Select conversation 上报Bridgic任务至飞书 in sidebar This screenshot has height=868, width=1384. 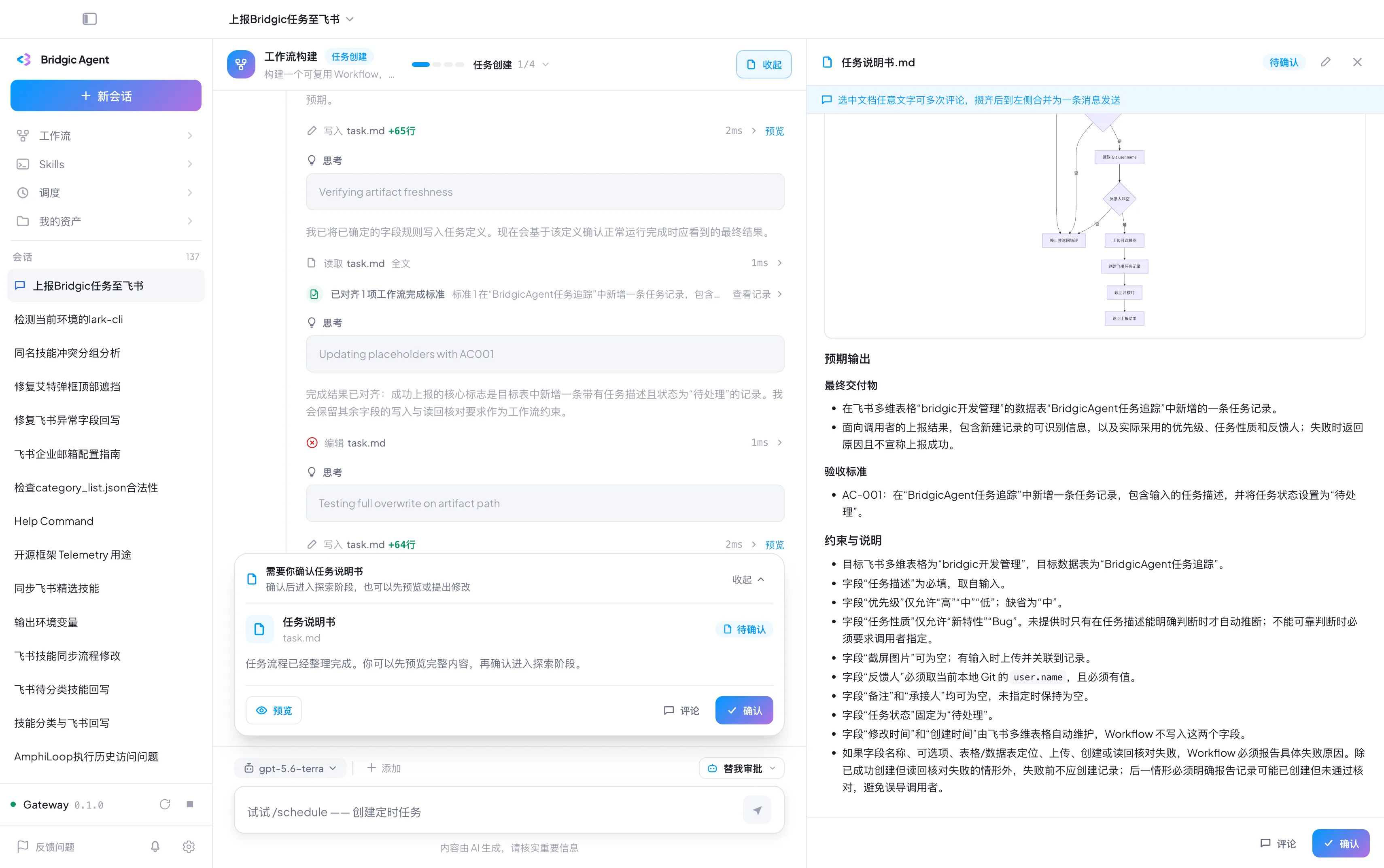[106, 285]
